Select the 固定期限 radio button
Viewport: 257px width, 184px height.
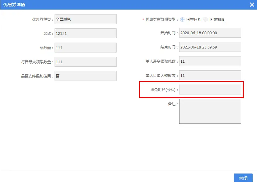(x=206, y=19)
